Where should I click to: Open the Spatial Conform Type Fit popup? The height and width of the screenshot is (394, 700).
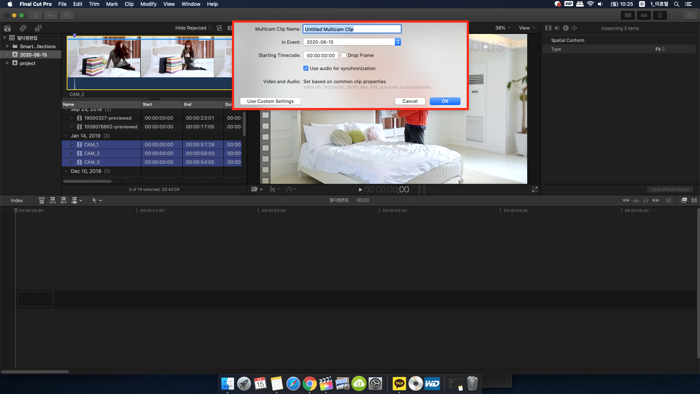pyautogui.click(x=660, y=49)
